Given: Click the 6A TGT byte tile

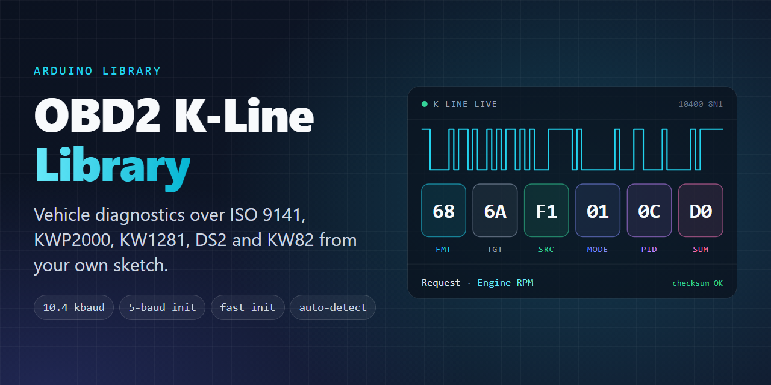Looking at the screenshot, I should (x=495, y=211).
